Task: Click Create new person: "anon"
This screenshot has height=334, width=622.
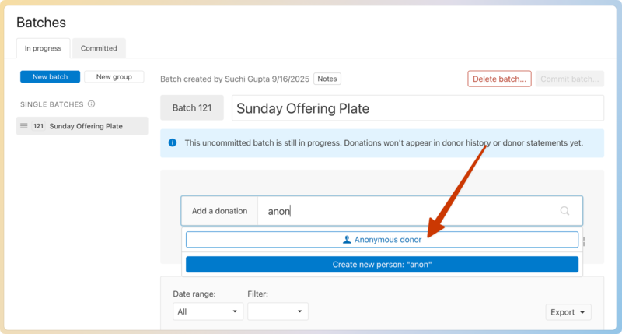Action: pyautogui.click(x=382, y=265)
